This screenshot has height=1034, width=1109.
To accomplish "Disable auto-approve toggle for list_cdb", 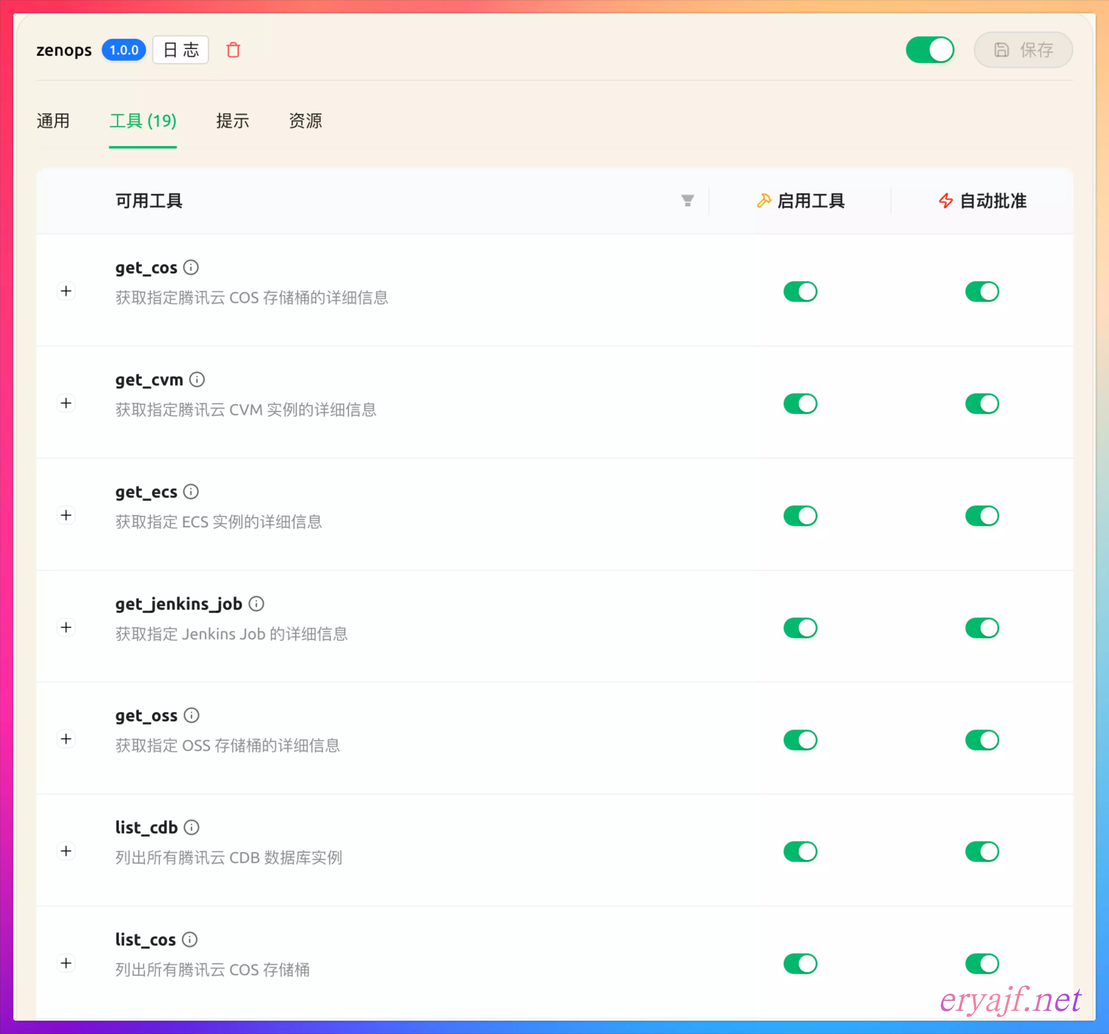I will [x=982, y=852].
